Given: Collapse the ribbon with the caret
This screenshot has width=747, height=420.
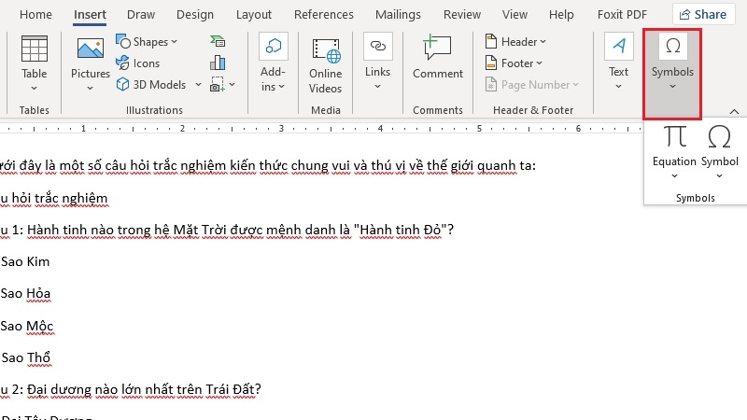Looking at the screenshot, I should [x=734, y=111].
